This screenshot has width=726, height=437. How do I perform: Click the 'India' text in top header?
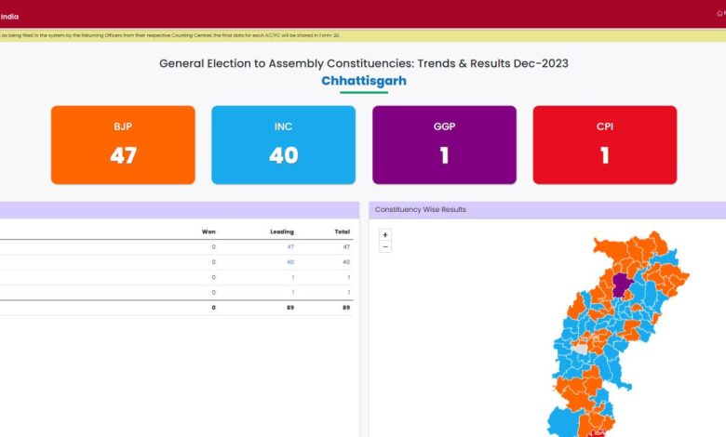tap(9, 16)
